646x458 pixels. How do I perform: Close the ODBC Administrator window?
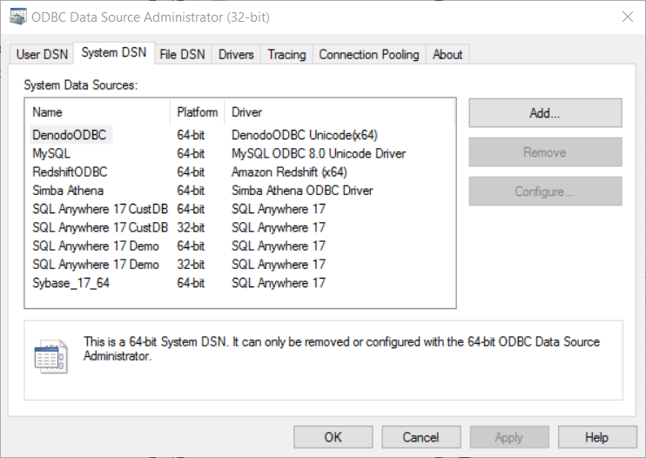pos(628,17)
